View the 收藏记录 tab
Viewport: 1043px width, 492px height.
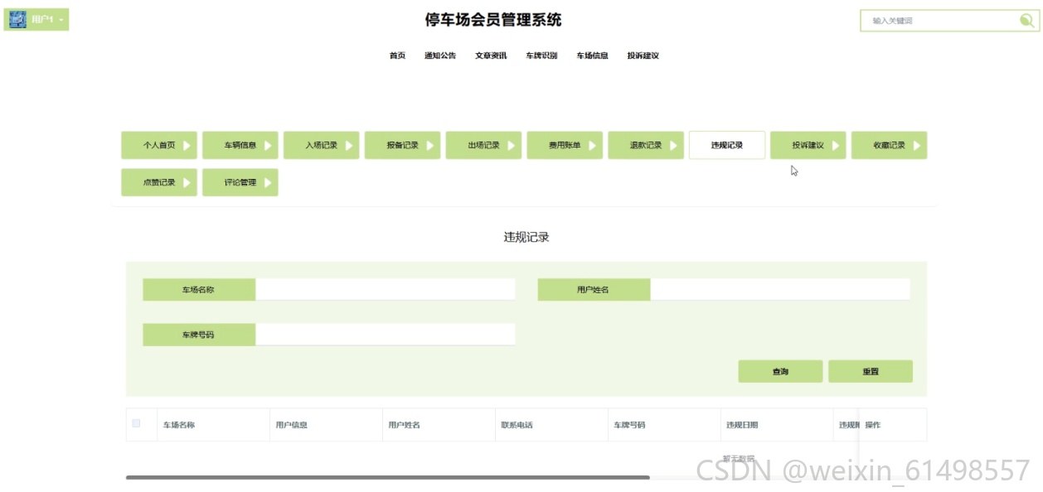click(890, 145)
